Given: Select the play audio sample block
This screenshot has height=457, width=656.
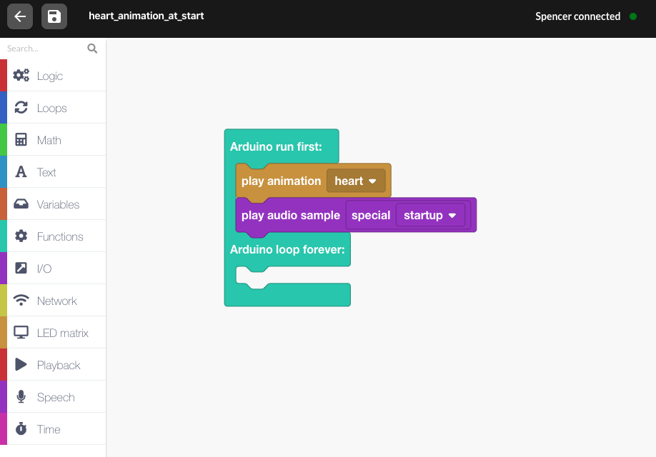Looking at the screenshot, I should point(291,216).
